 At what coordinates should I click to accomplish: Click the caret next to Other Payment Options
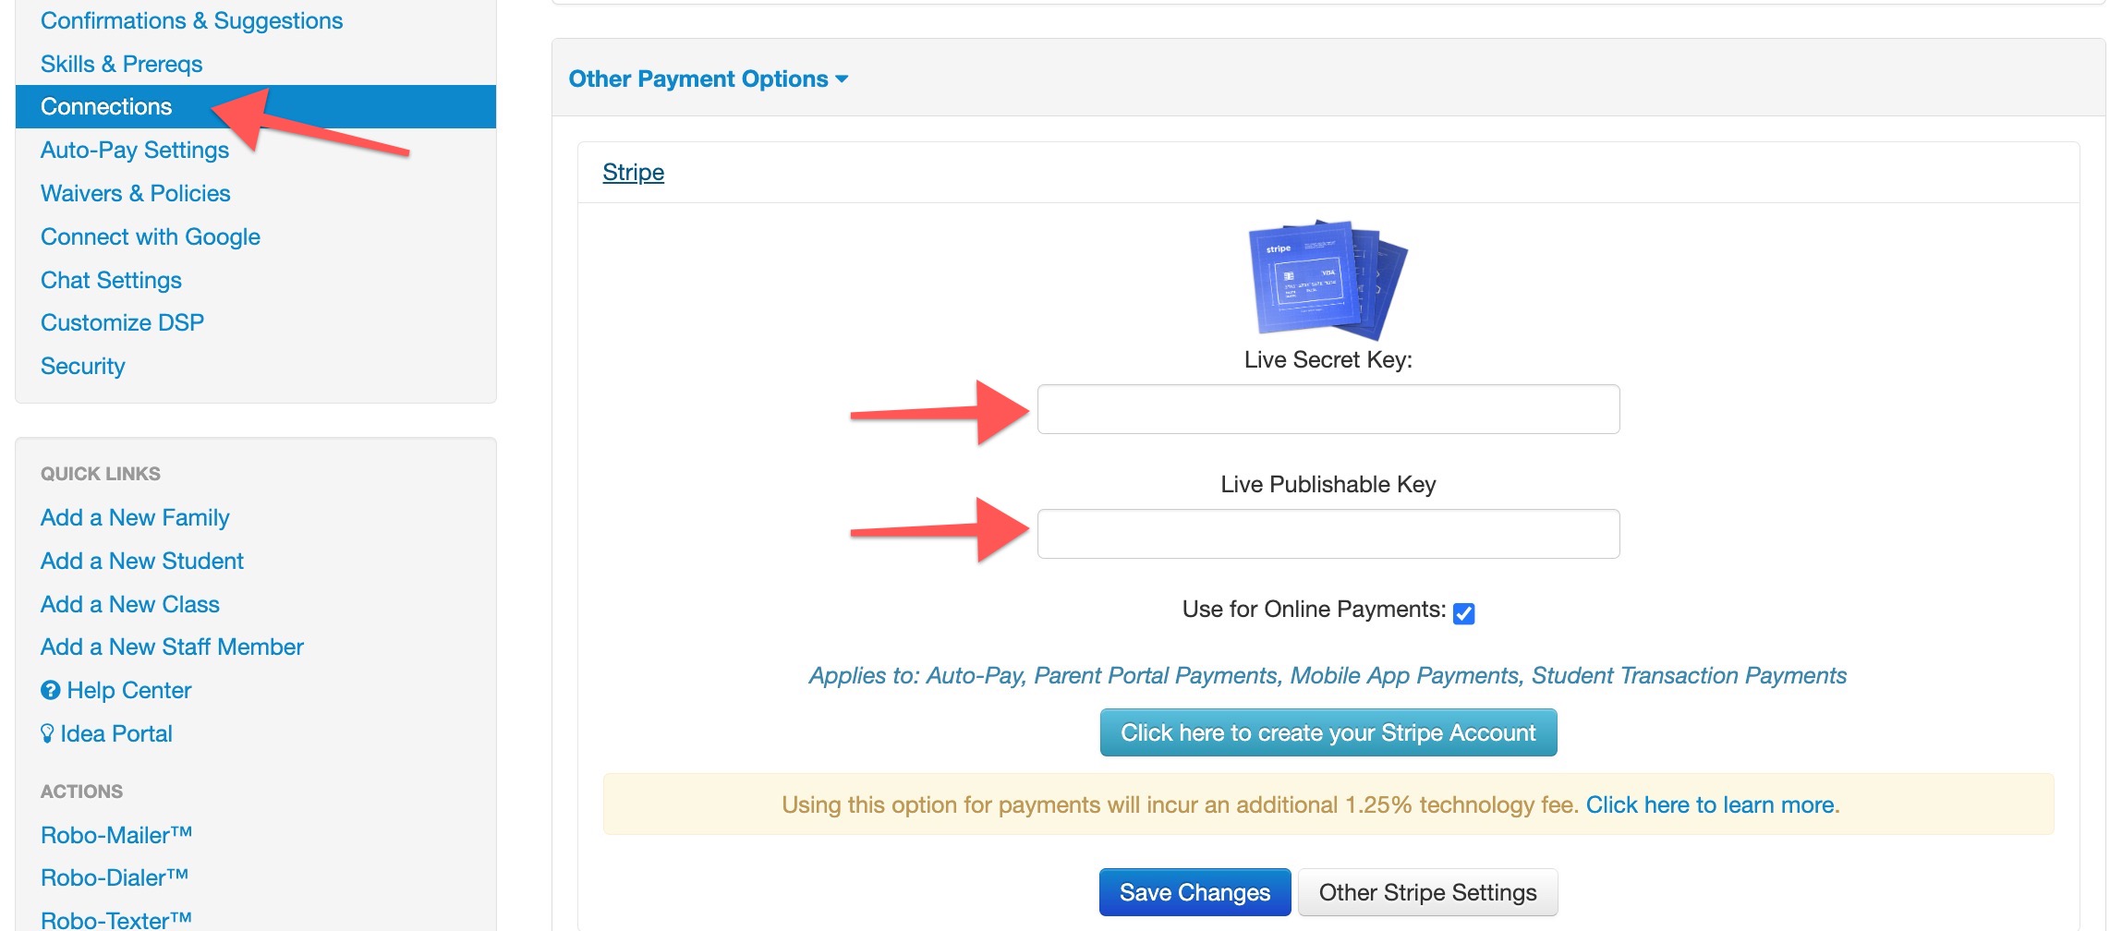point(842,79)
